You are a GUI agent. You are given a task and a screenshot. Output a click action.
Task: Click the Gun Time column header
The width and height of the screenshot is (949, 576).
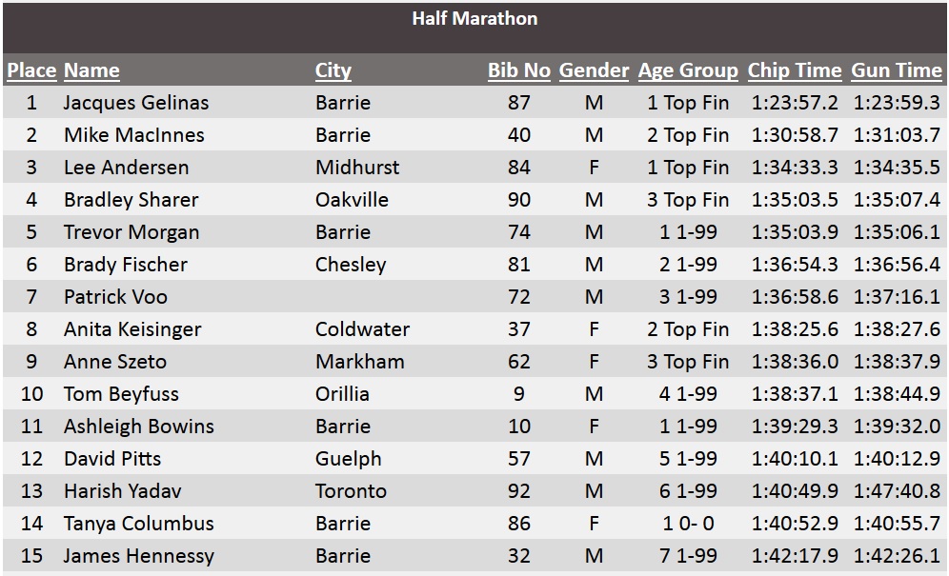click(x=897, y=70)
